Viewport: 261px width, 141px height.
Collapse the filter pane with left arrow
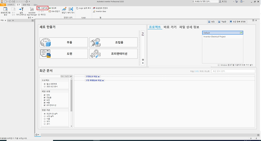point(71,76)
